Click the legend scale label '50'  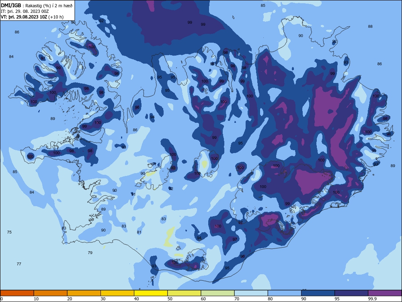[170, 299]
